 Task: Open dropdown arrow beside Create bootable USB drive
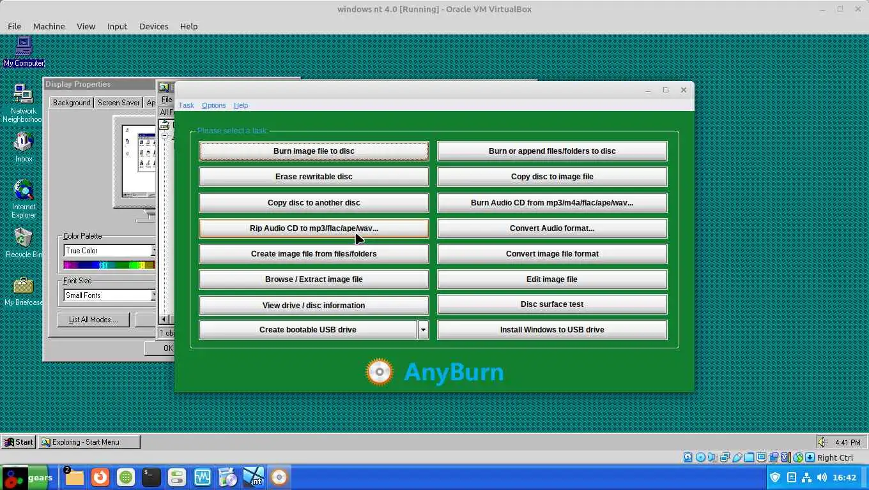click(423, 330)
